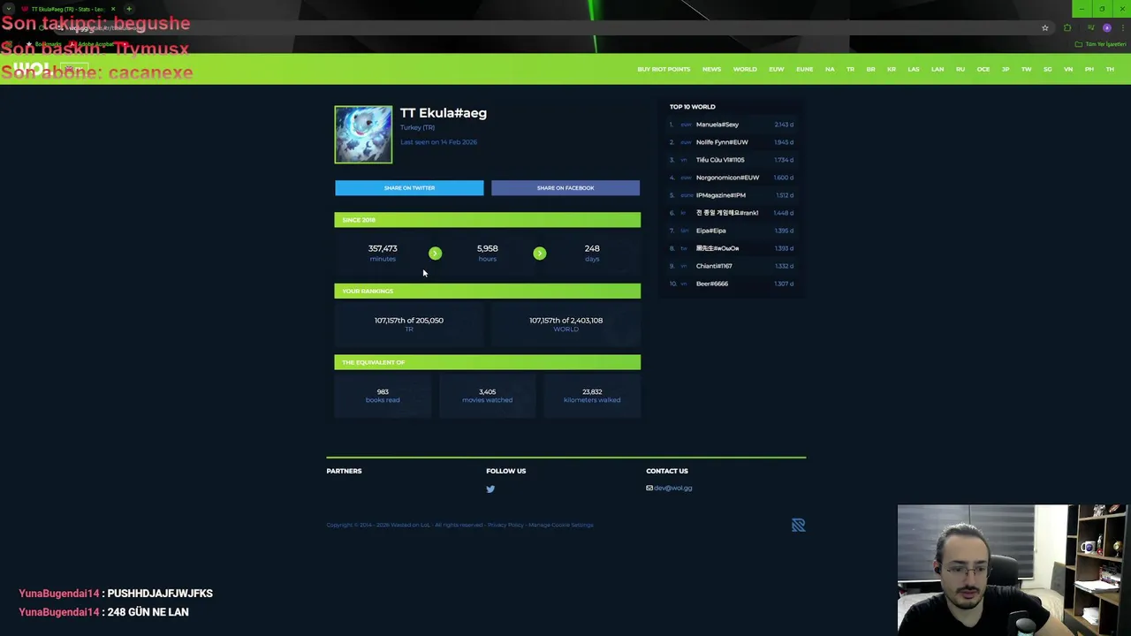The height and width of the screenshot is (636, 1131).
Task: Click the Privacy Policy footer link
Action: click(505, 525)
